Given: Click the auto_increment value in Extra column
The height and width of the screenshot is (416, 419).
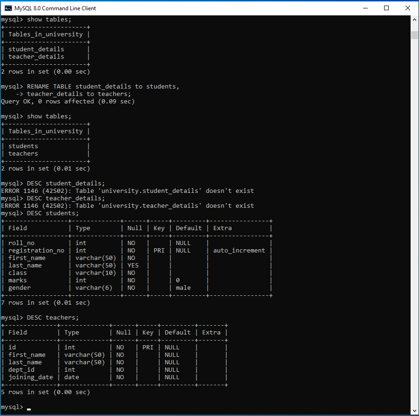Looking at the screenshot, I should (239, 250).
